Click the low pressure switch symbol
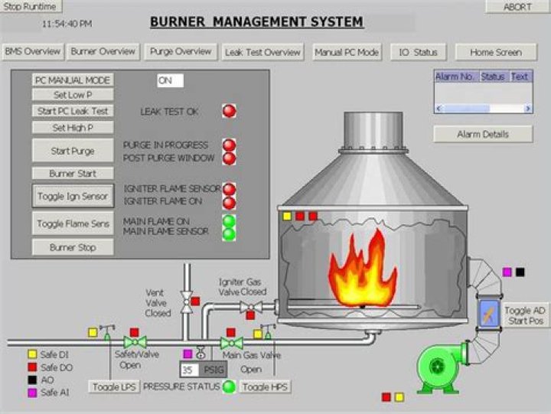This screenshot has height=414, width=551. coord(107,332)
